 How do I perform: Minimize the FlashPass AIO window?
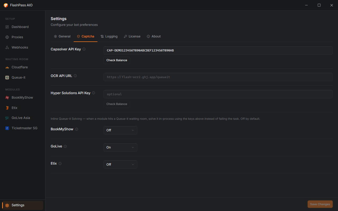tap(307, 5)
